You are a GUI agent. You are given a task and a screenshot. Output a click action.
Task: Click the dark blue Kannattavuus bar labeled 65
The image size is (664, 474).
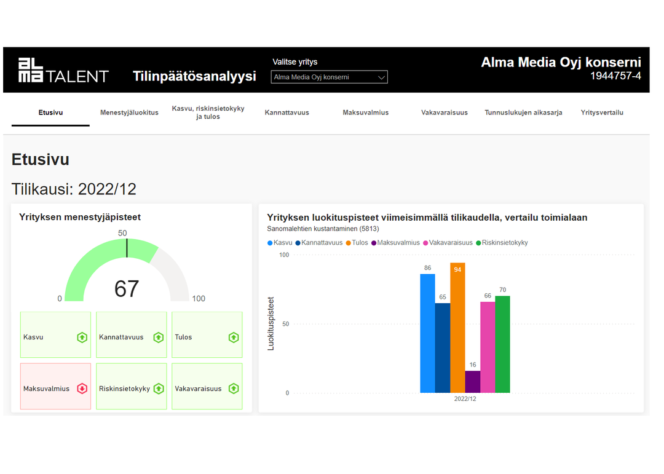click(x=443, y=348)
